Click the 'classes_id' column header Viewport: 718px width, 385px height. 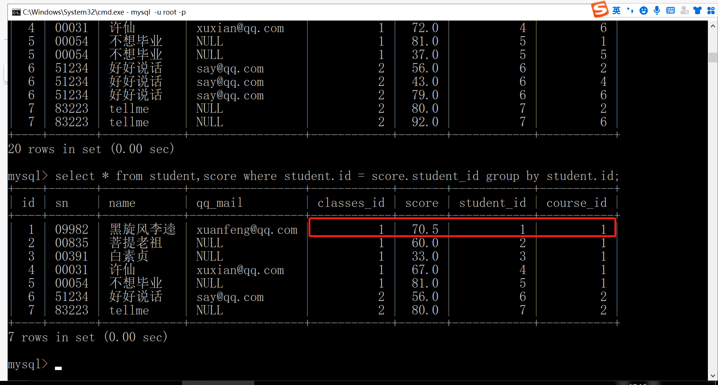click(x=351, y=203)
